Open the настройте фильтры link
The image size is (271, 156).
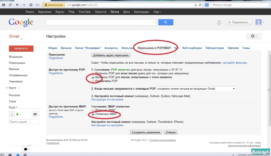(x=235, y=63)
